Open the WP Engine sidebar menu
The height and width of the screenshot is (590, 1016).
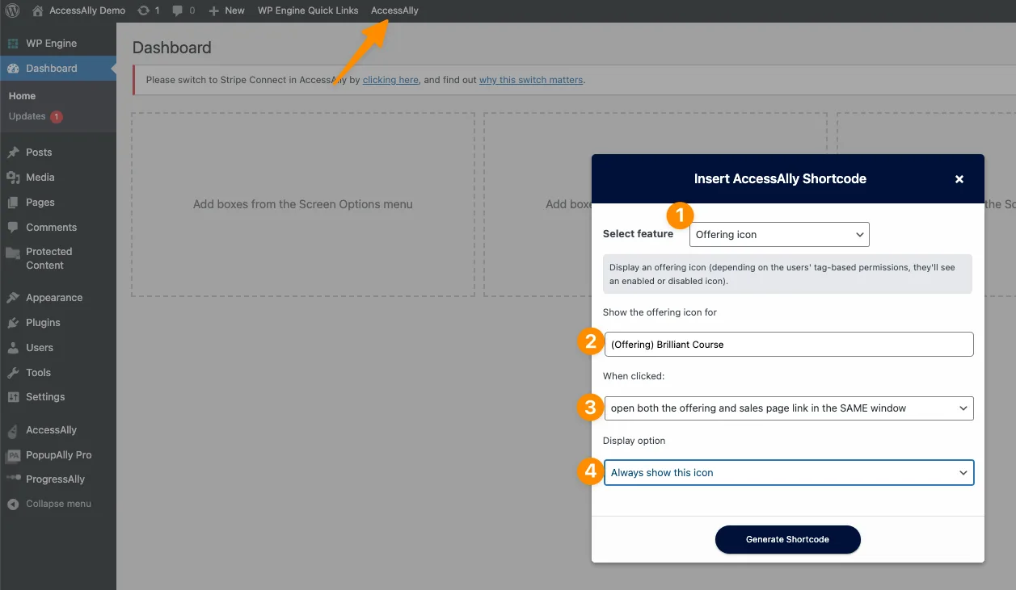coord(58,44)
